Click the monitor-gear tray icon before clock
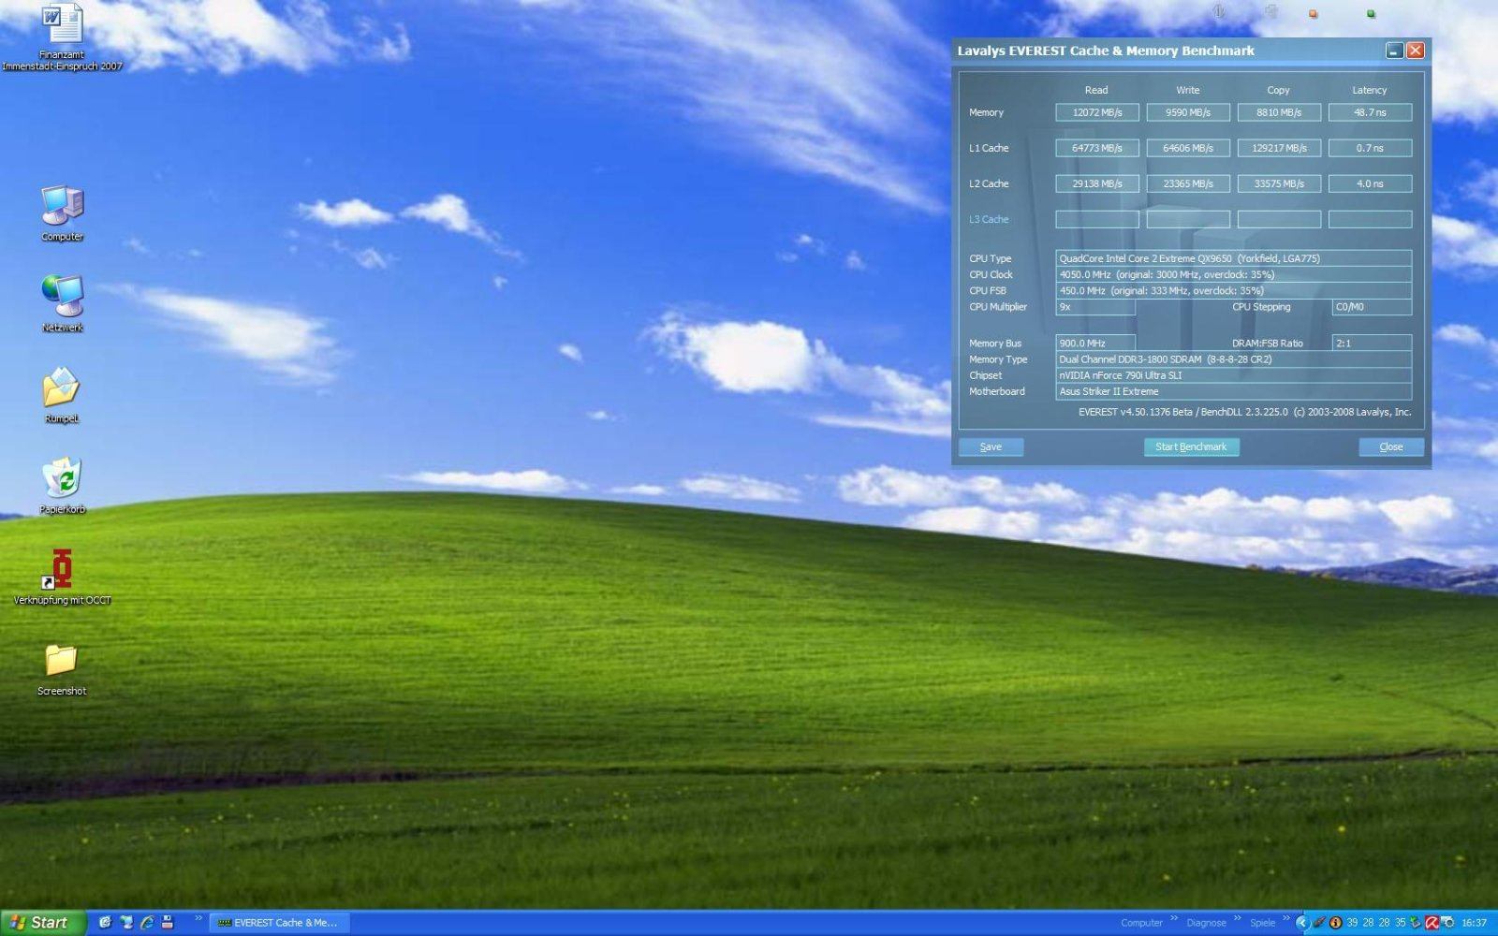 pos(1447,922)
